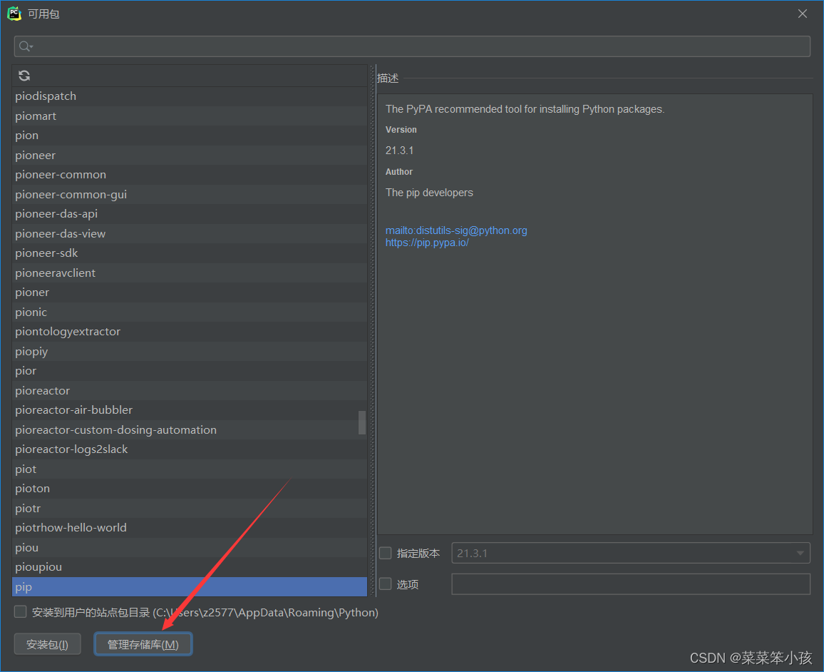Click the search magnifier icon
This screenshot has width=824, height=672.
(x=25, y=47)
